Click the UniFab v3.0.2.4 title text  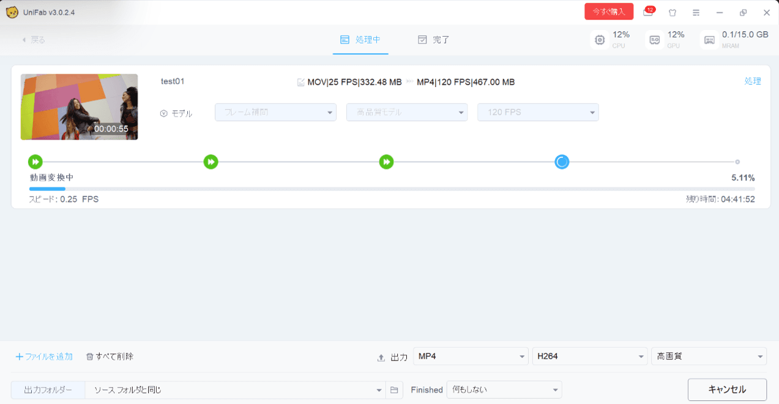48,12
